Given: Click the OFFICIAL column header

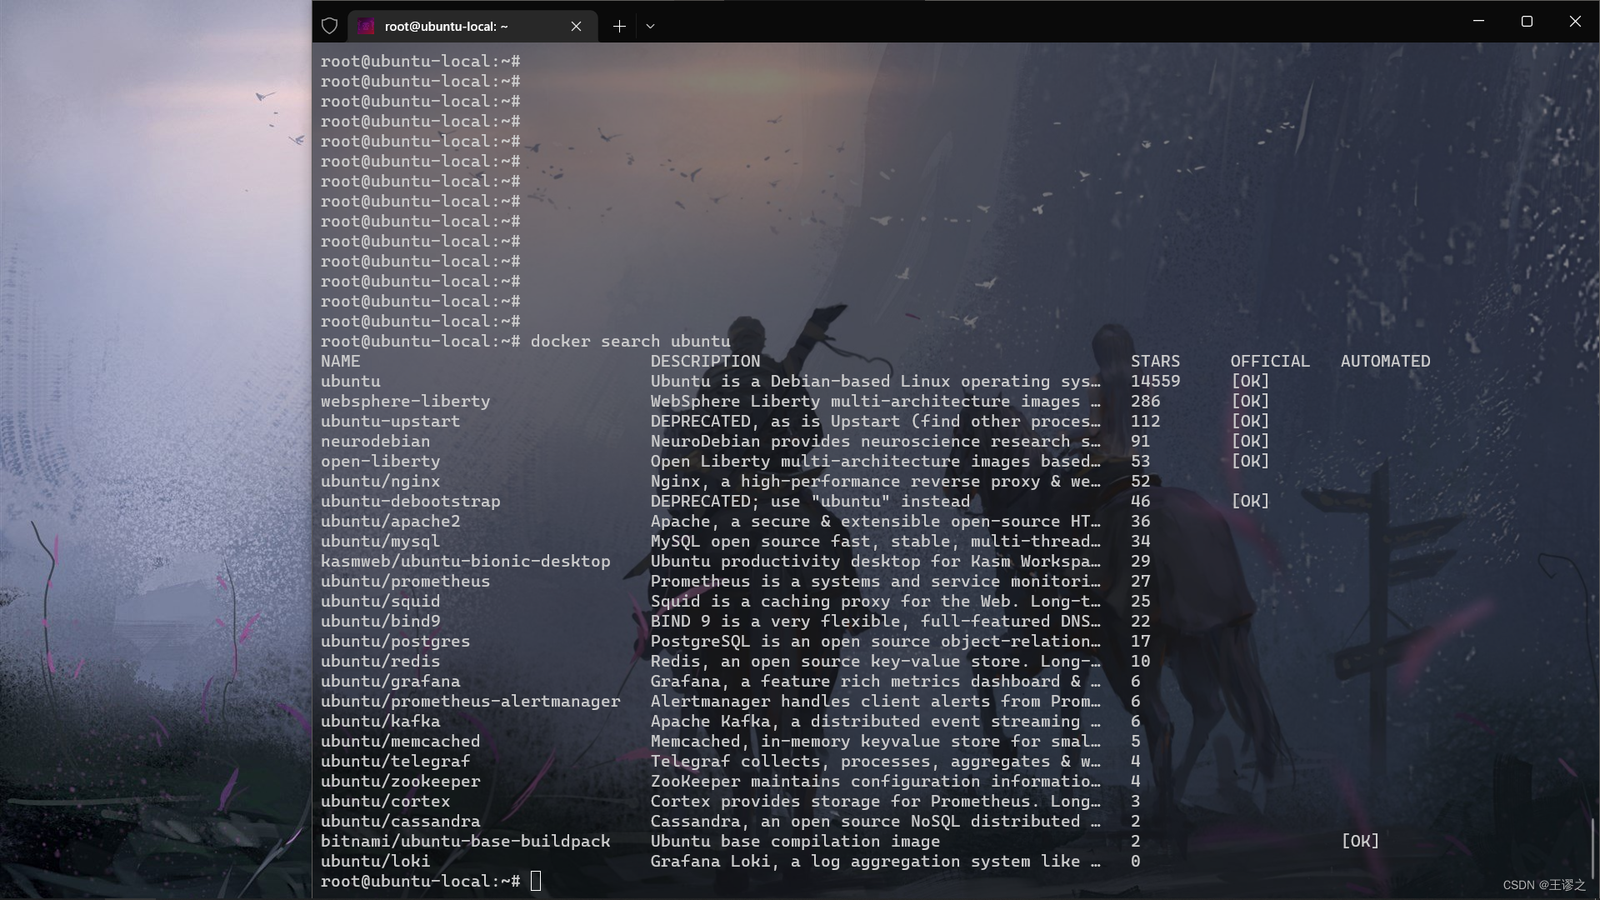Looking at the screenshot, I should [1270, 361].
